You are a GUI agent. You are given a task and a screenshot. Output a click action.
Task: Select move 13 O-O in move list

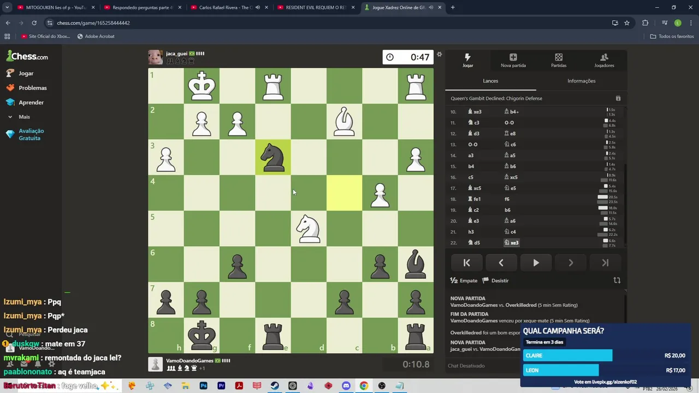coord(473,145)
